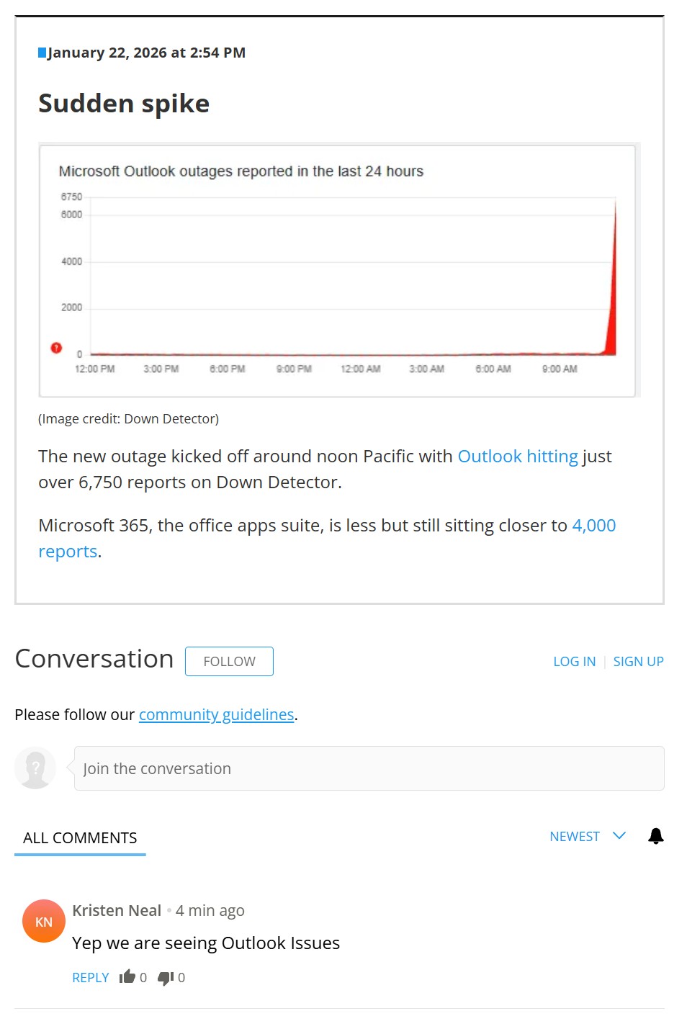
Task: Follow the "Outlook hitting" hyperlink
Action: [517, 457]
